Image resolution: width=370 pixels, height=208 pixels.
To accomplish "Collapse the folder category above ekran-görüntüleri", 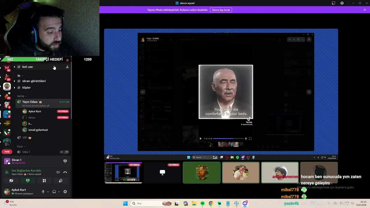I will (x=20, y=76).
